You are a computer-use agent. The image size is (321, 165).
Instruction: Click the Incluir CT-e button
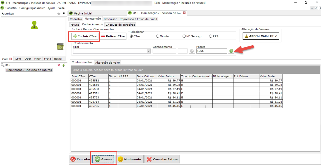pyautogui.click(x=85, y=36)
